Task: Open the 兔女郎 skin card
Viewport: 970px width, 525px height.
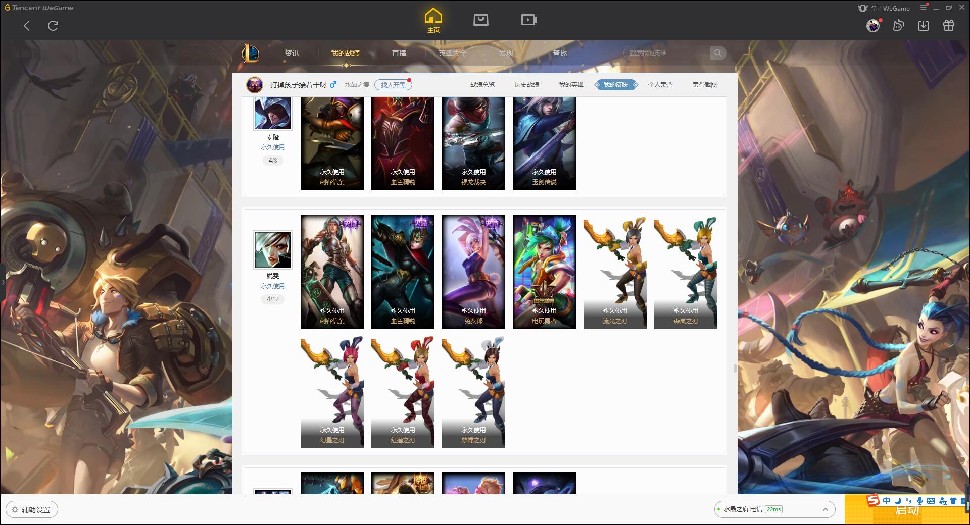Action: pos(473,272)
